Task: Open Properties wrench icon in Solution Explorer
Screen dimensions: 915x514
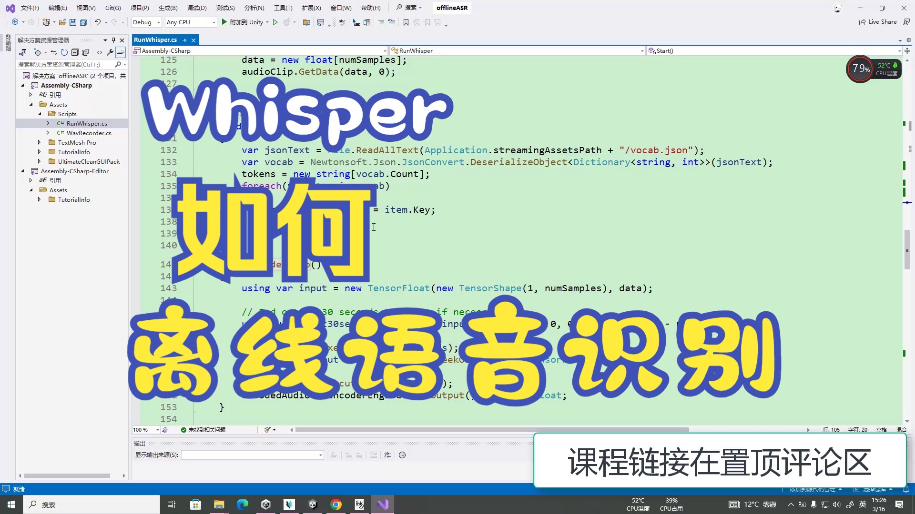Action: click(110, 52)
